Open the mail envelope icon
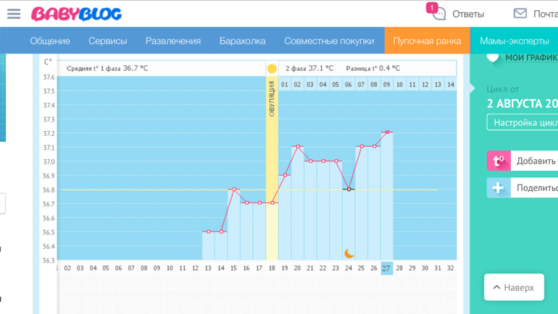Screen dimensions: 558x314 tap(520, 14)
